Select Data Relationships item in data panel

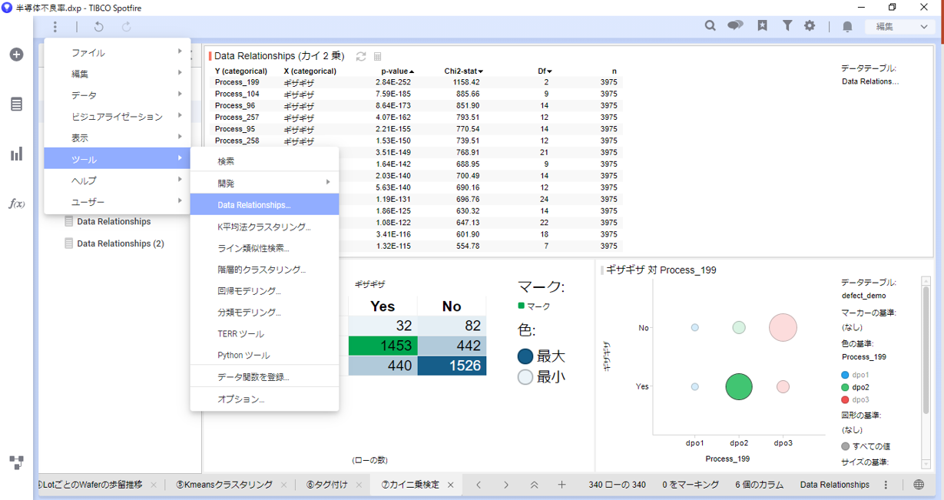pos(114,221)
